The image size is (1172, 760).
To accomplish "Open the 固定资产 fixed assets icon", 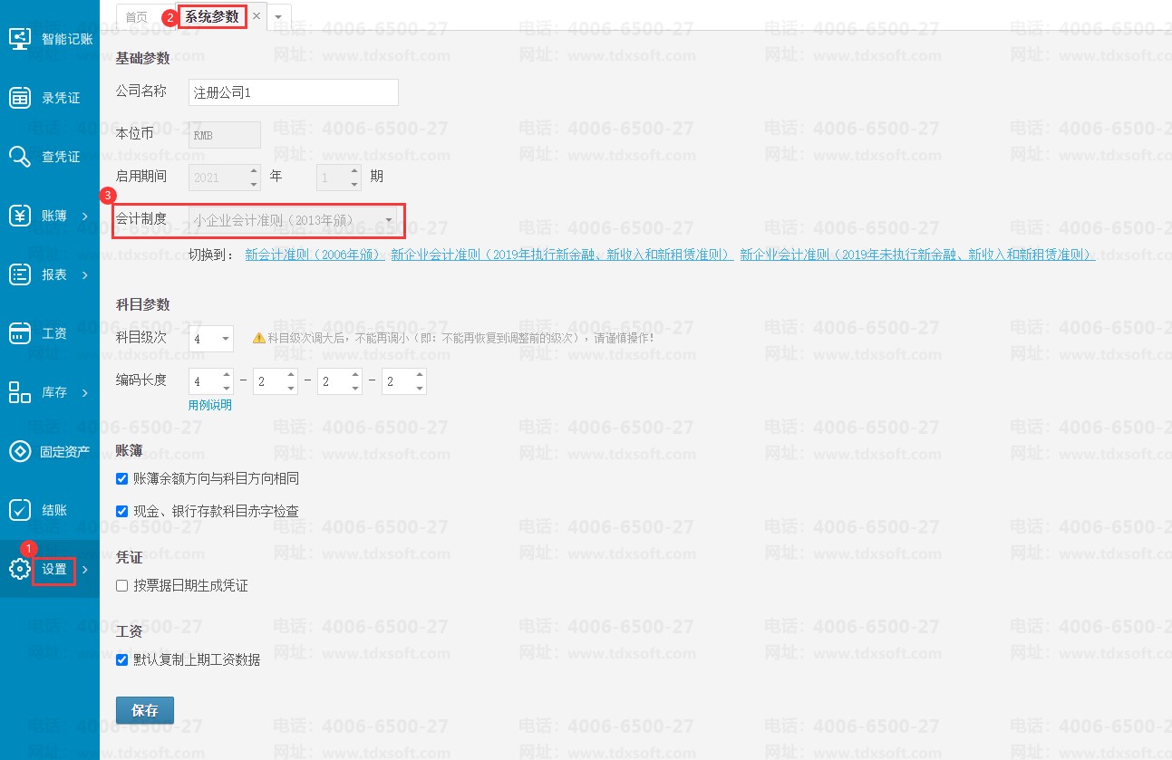I will pyautogui.click(x=20, y=451).
